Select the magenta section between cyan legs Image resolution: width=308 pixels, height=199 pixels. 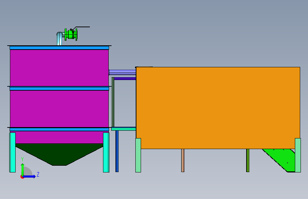(x=59, y=137)
